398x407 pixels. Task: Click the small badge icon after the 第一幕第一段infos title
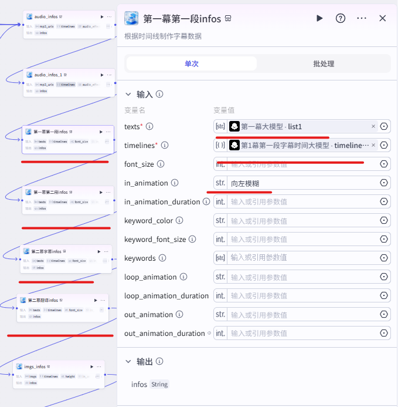pyautogui.click(x=228, y=18)
